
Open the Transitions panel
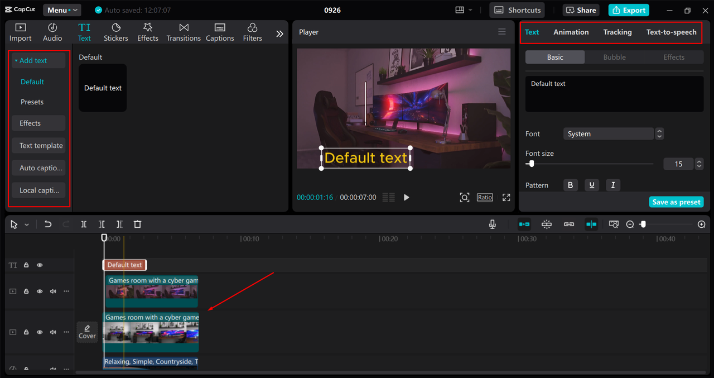tap(184, 32)
